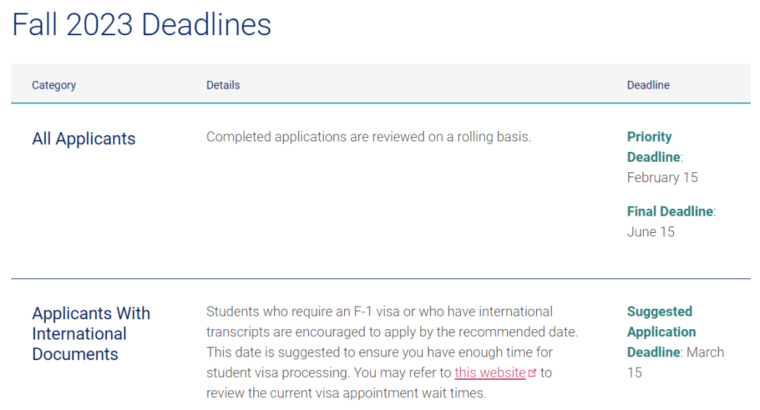Click the Details column header
This screenshot has height=410, width=760.
[x=223, y=85]
